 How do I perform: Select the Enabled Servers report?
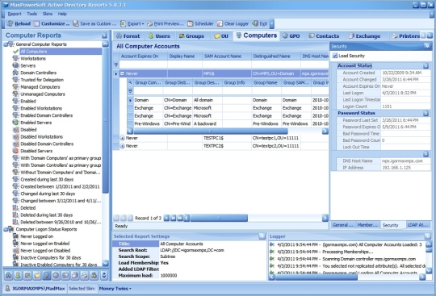click(36, 123)
